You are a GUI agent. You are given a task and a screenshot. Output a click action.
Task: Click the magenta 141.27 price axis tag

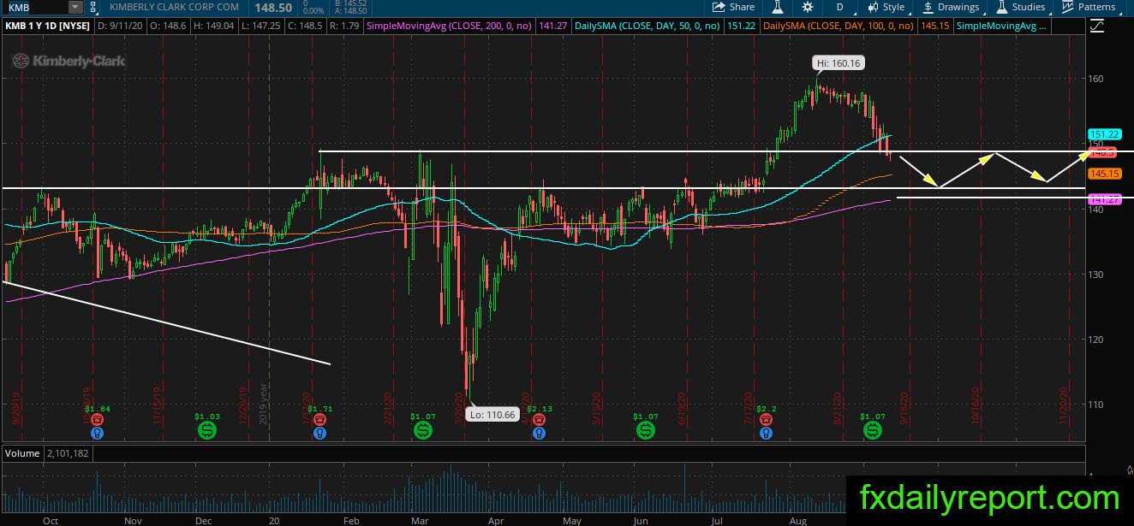coord(1105,199)
